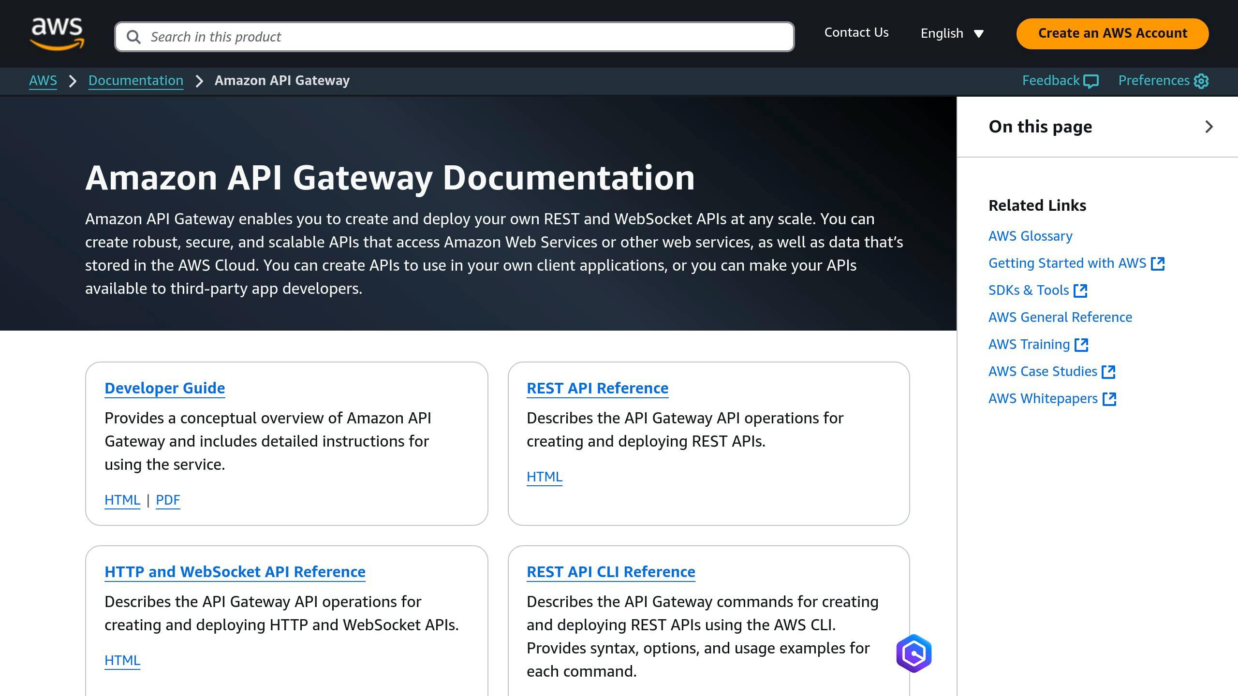
Task: Click external link icon beside SDKs & Tools
Action: 1080,290
